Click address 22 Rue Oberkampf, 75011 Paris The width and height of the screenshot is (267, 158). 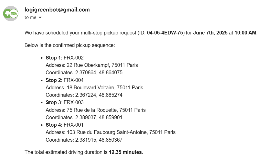pos(102,65)
